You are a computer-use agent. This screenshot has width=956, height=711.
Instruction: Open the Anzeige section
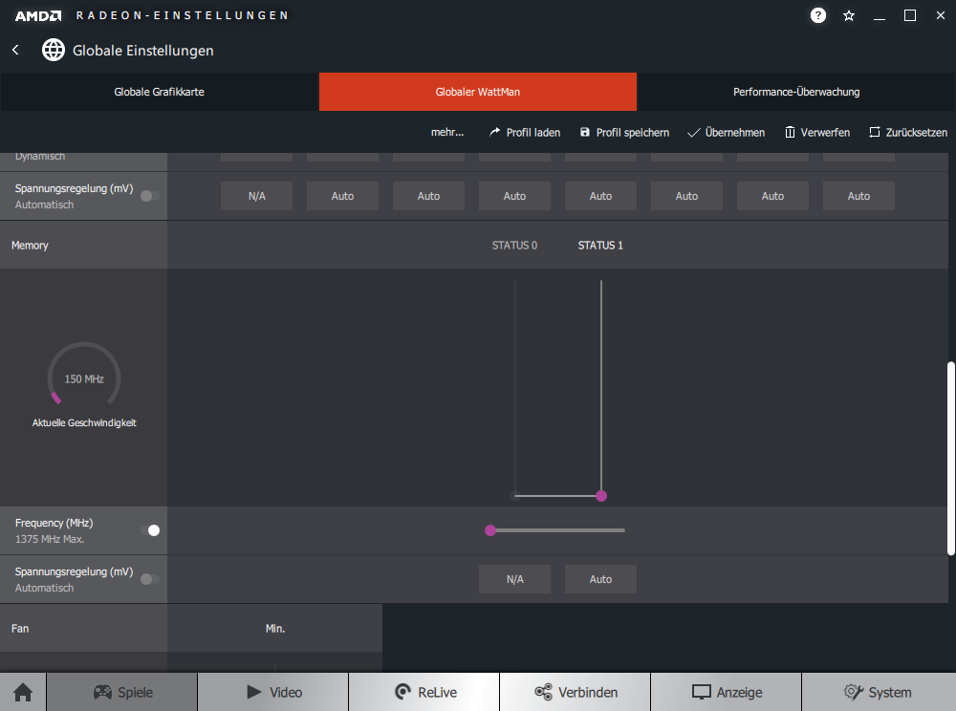pos(727,692)
